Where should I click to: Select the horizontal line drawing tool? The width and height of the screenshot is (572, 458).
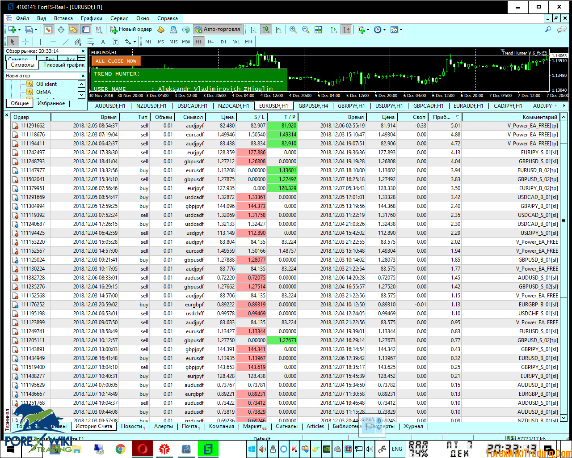click(x=53, y=42)
